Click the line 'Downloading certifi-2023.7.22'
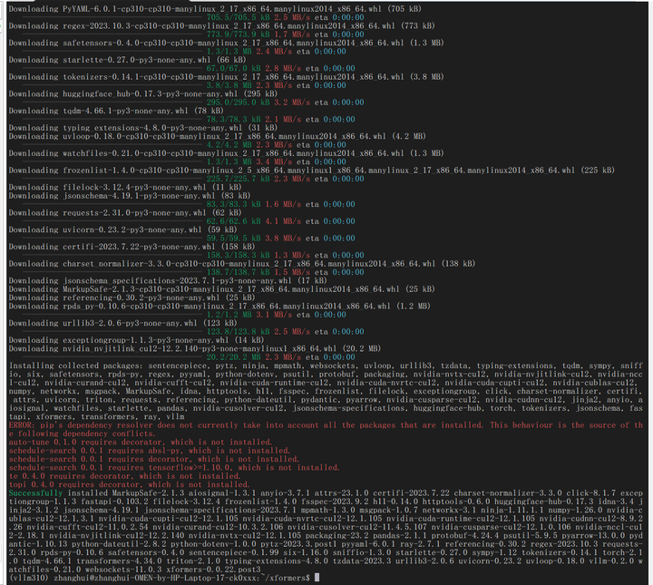The height and width of the screenshot is (585, 653). pyautogui.click(x=132, y=247)
